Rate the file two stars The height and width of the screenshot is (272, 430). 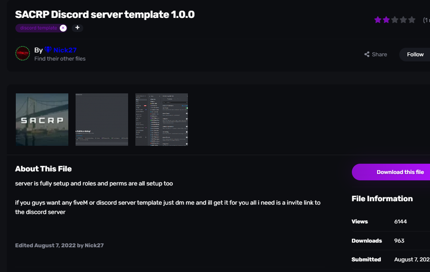tap(386, 20)
